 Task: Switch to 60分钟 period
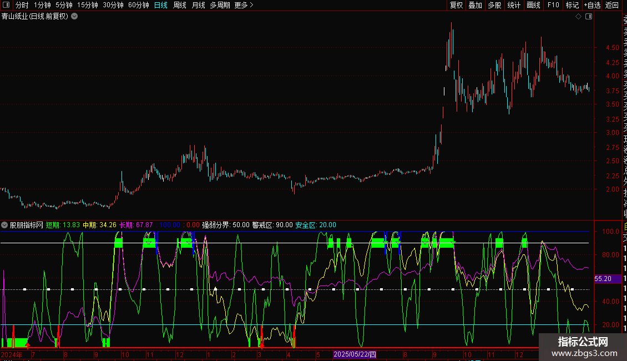(x=138, y=5)
